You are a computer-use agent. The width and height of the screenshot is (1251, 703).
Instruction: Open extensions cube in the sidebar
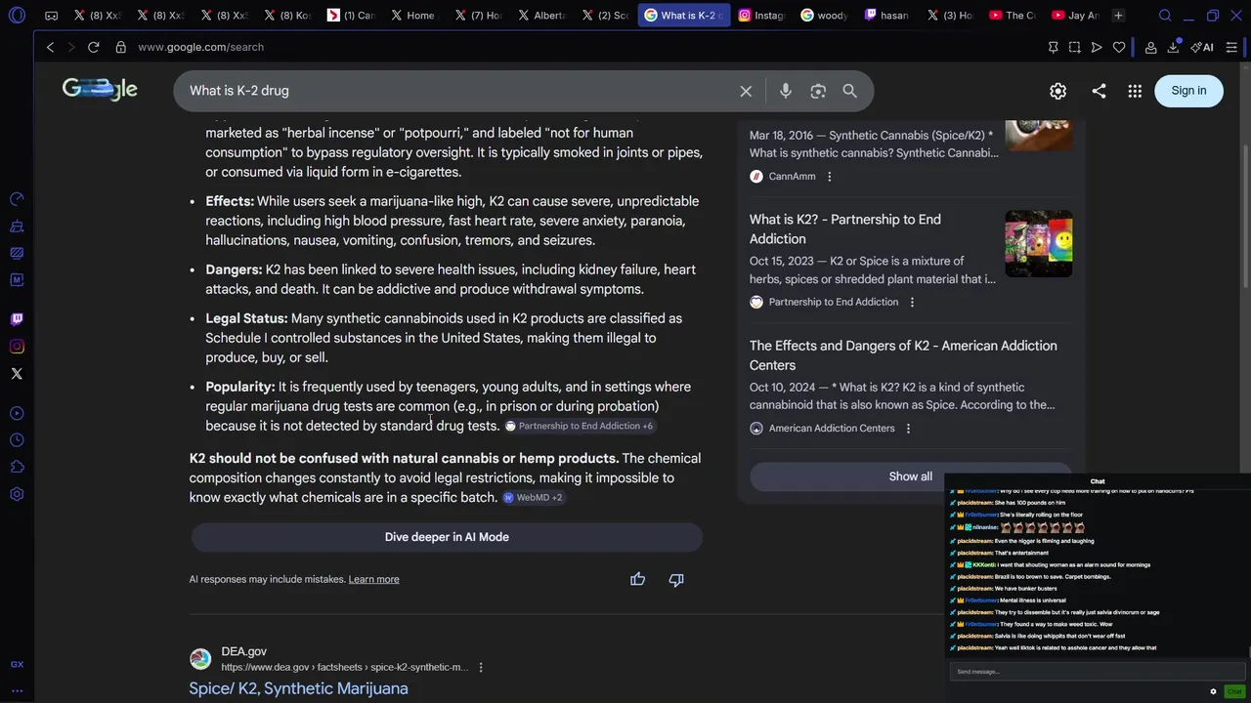[17, 468]
